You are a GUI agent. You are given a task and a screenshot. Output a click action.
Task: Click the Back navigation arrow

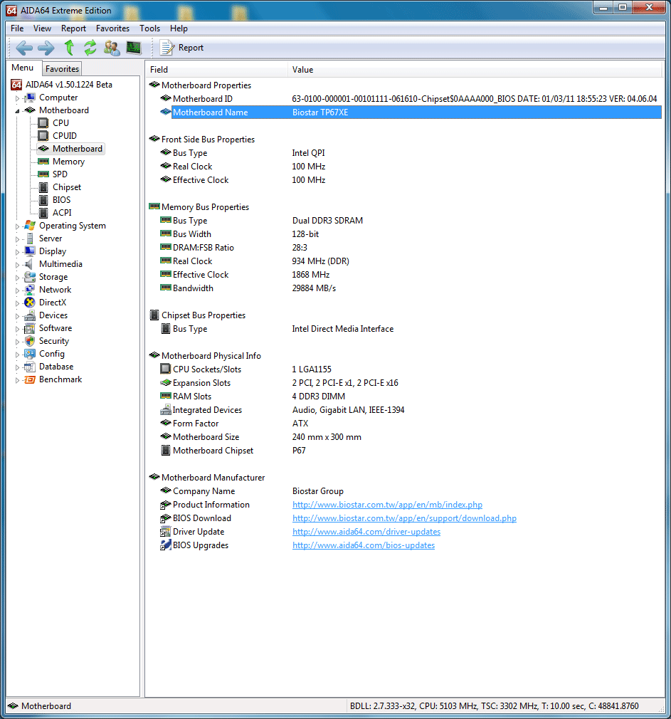click(23, 48)
